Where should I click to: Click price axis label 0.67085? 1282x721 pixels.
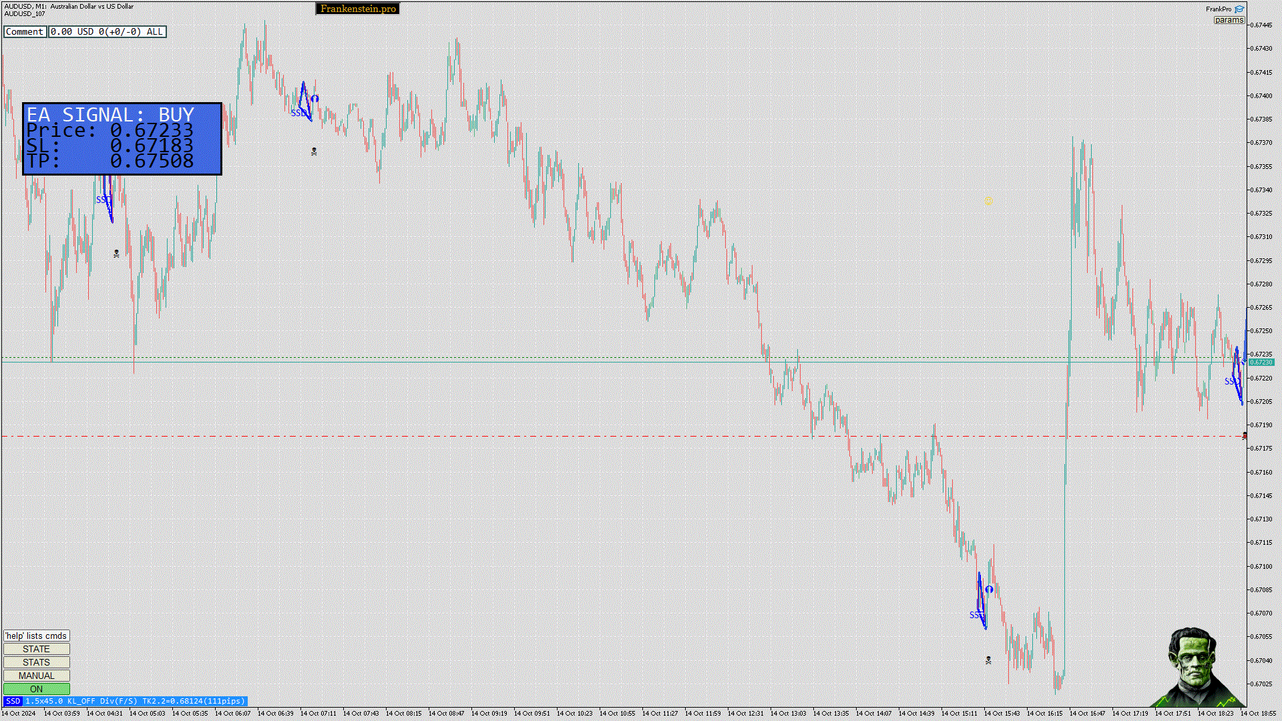[1261, 589]
